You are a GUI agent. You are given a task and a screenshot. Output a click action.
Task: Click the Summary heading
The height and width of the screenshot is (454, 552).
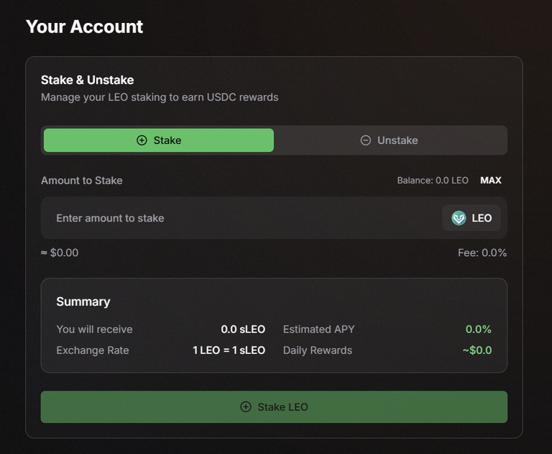83,301
